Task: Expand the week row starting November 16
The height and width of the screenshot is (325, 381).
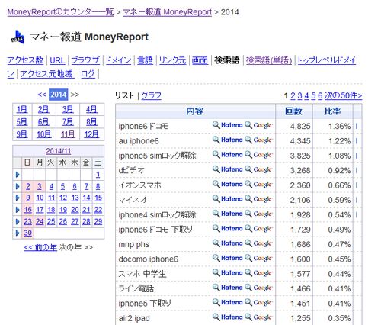Action: point(18,210)
